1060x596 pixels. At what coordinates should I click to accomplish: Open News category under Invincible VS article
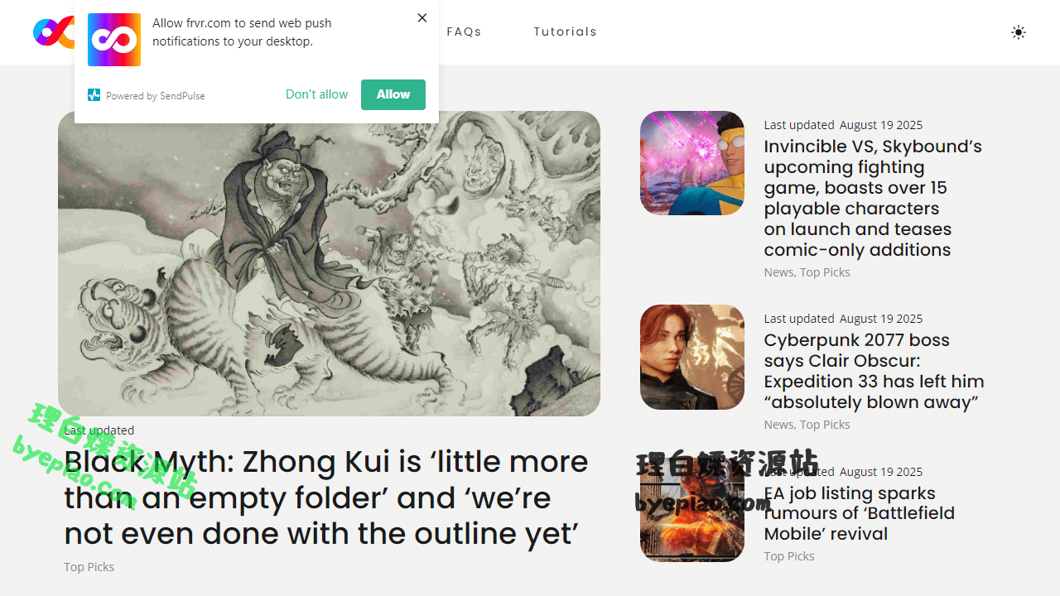point(778,272)
